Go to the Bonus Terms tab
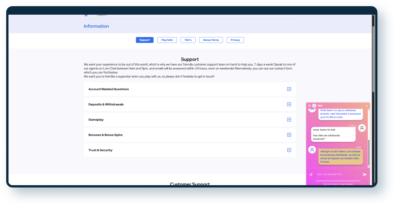The width and height of the screenshot is (396, 206). point(211,40)
